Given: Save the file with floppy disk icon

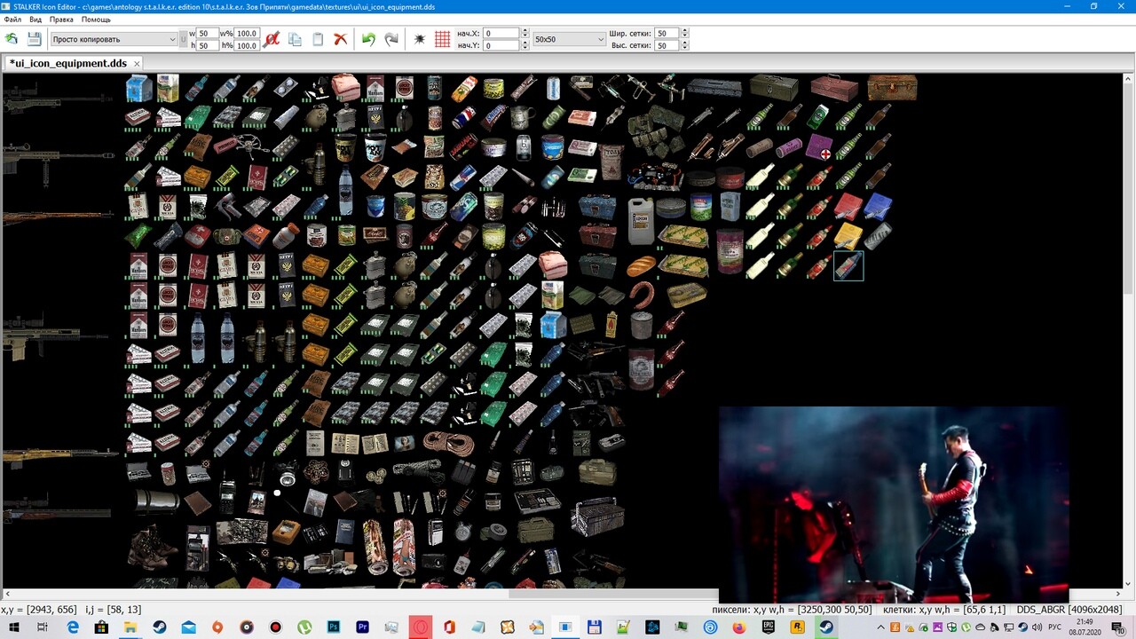Looking at the screenshot, I should (x=35, y=39).
